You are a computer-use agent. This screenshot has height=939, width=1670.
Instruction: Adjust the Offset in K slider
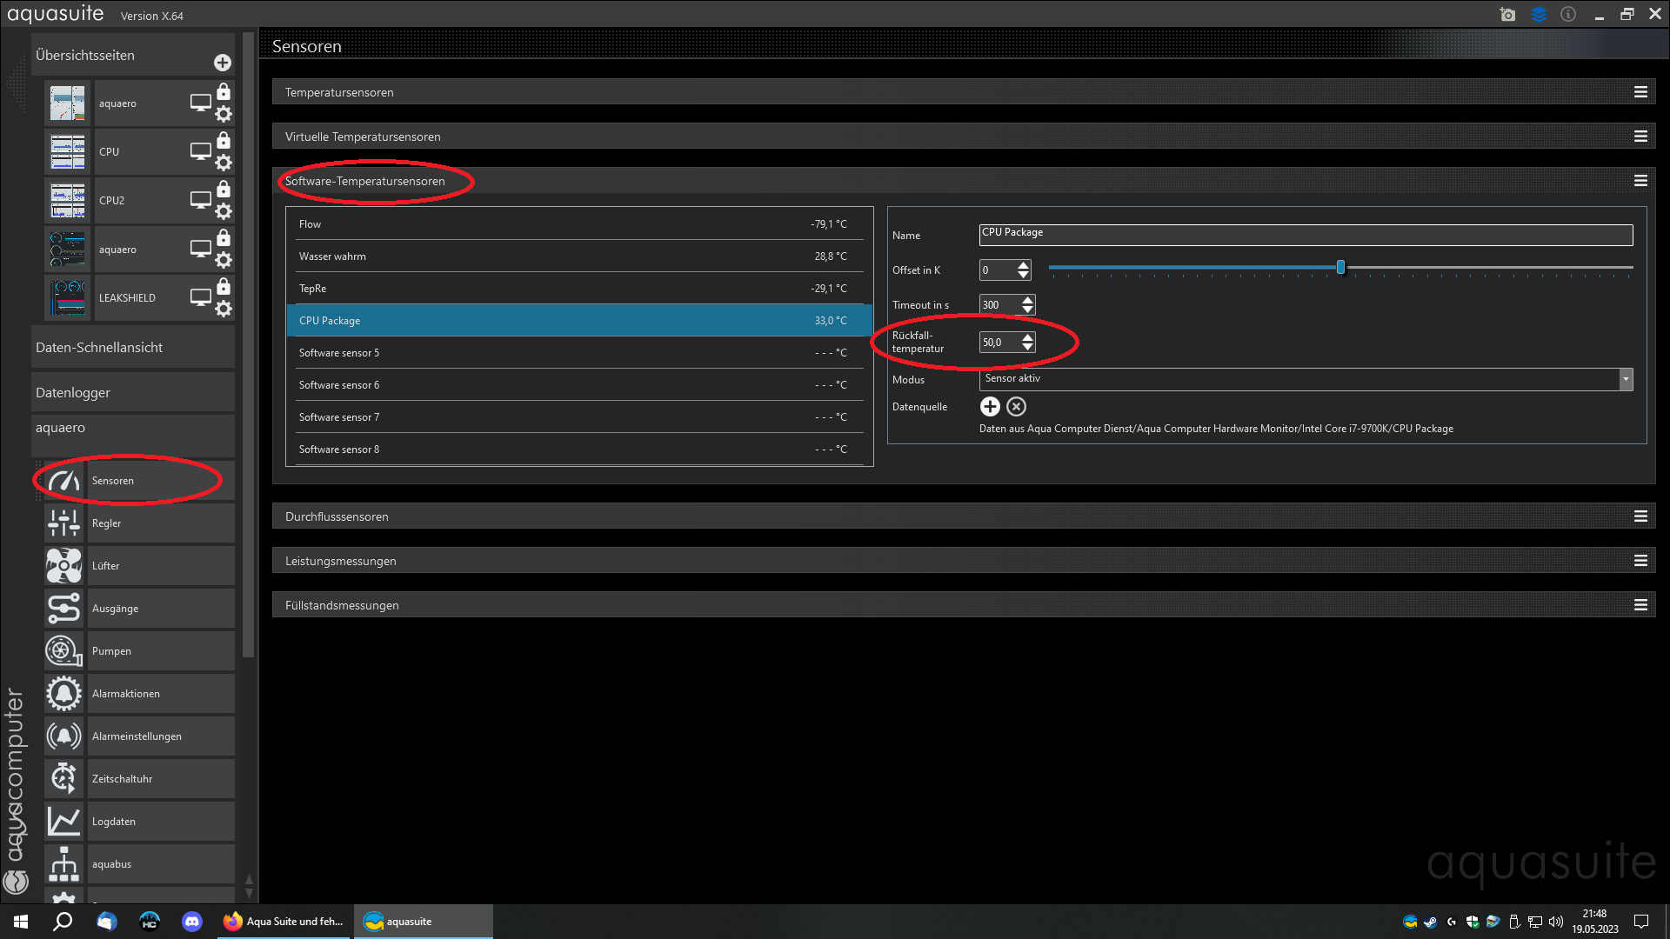pos(1340,268)
